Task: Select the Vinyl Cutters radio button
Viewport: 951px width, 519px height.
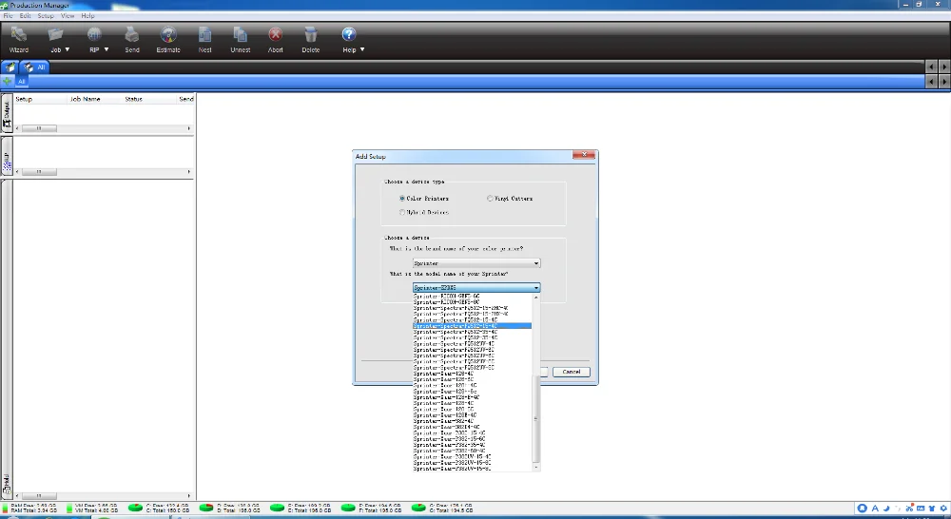Action: point(490,199)
